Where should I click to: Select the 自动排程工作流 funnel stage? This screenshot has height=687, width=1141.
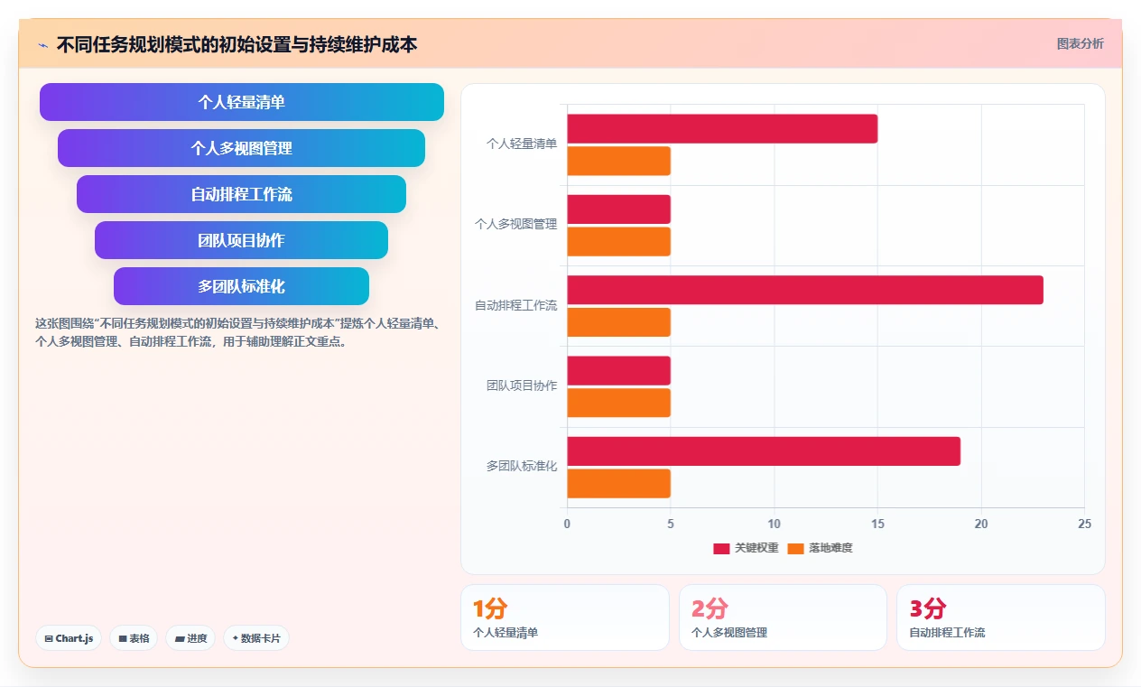[241, 194]
